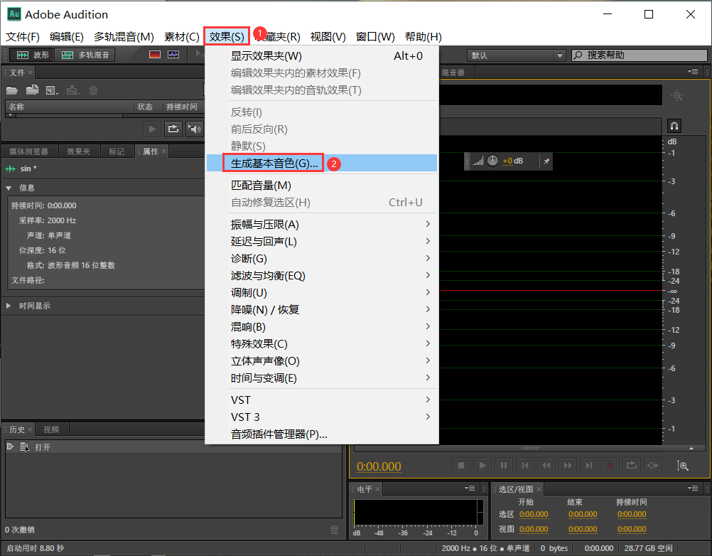The width and height of the screenshot is (712, 556).
Task: Click the Rewind transport button
Action: pyautogui.click(x=546, y=466)
